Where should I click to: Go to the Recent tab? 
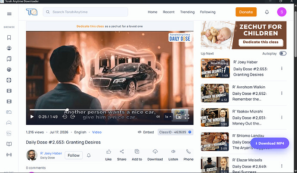pyautogui.click(x=169, y=12)
